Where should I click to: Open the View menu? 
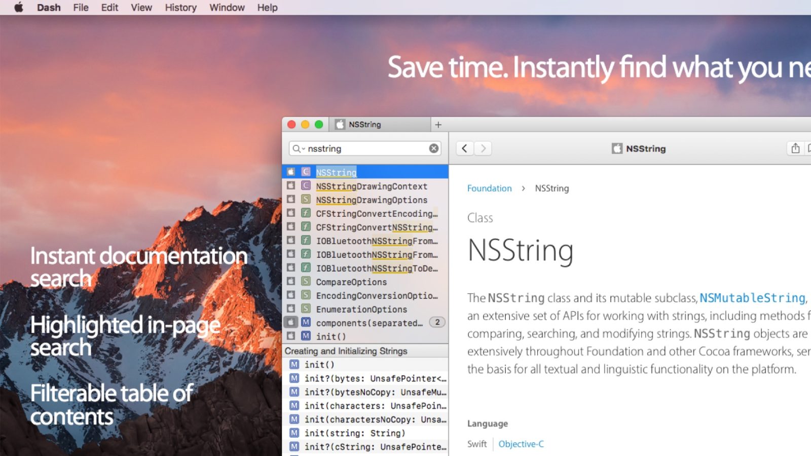(x=141, y=8)
